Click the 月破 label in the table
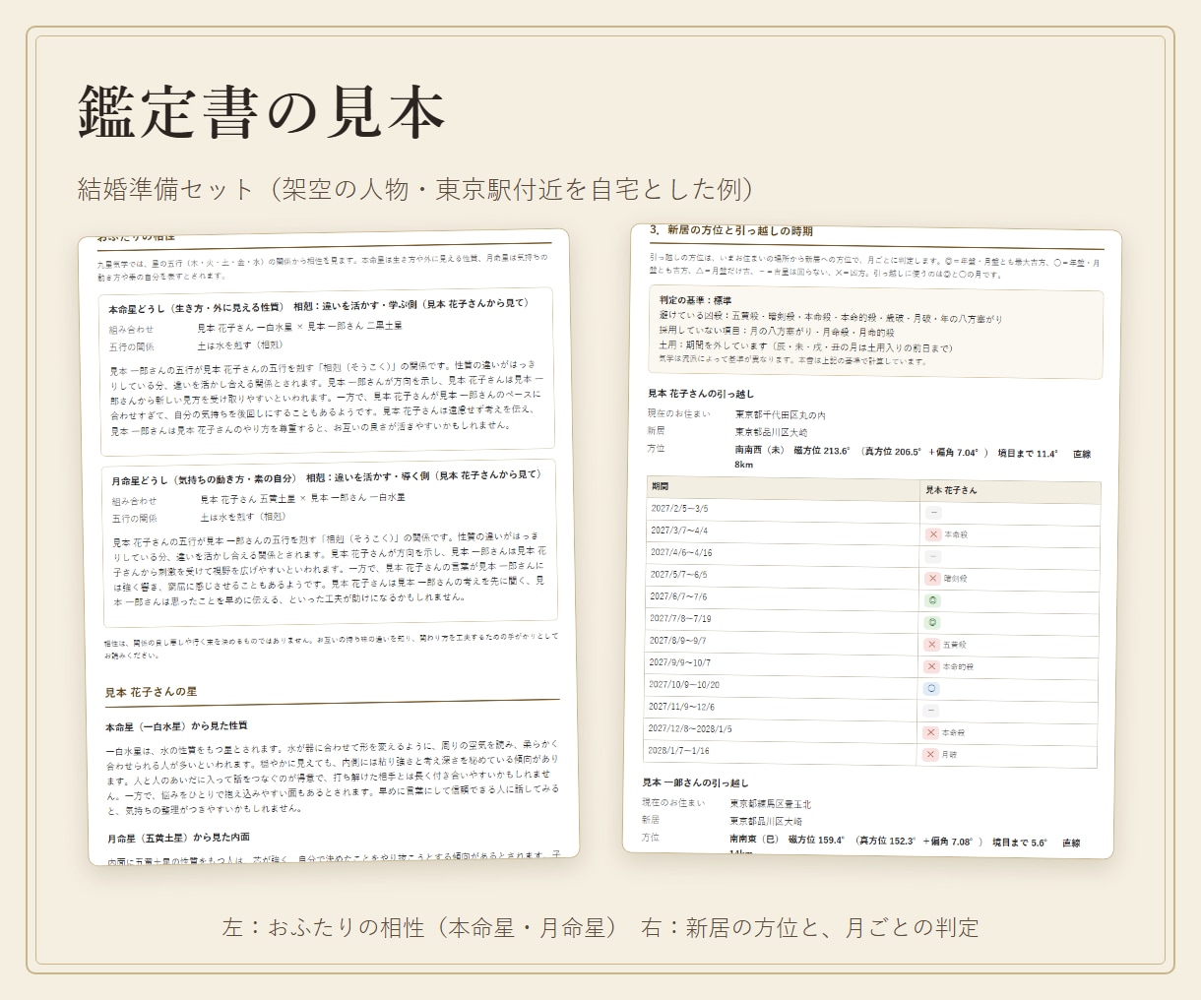Image resolution: width=1201 pixels, height=1000 pixels. pyautogui.click(x=949, y=755)
